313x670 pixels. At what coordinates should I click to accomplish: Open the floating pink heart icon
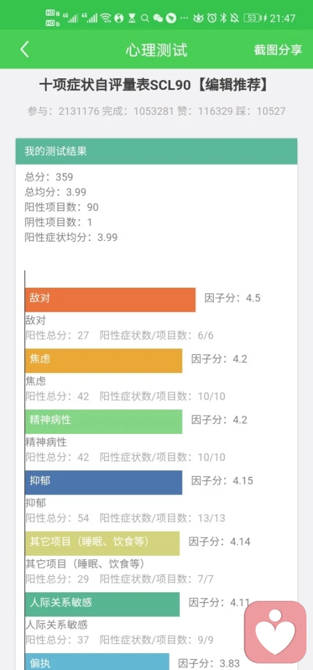point(275,632)
